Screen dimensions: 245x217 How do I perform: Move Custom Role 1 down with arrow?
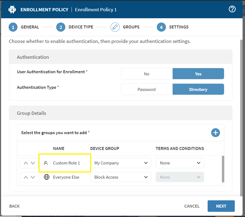coord(33,163)
